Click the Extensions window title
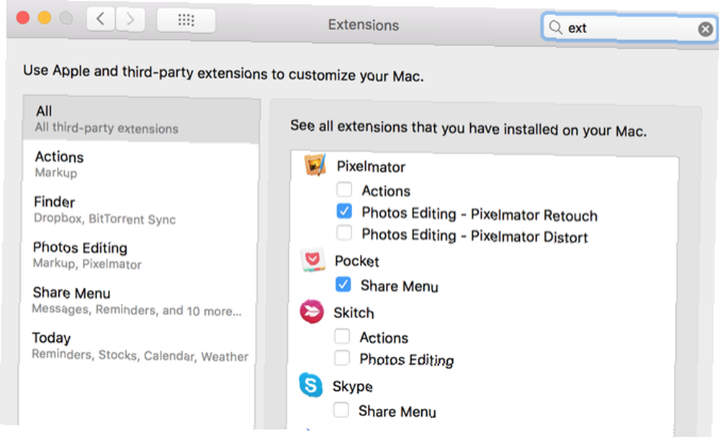This screenshot has height=439, width=720. (x=363, y=24)
